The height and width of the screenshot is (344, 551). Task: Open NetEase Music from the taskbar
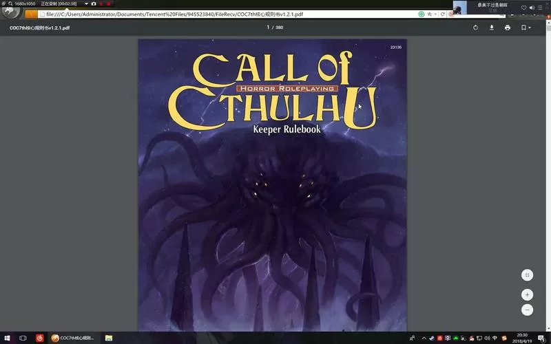coord(40,338)
